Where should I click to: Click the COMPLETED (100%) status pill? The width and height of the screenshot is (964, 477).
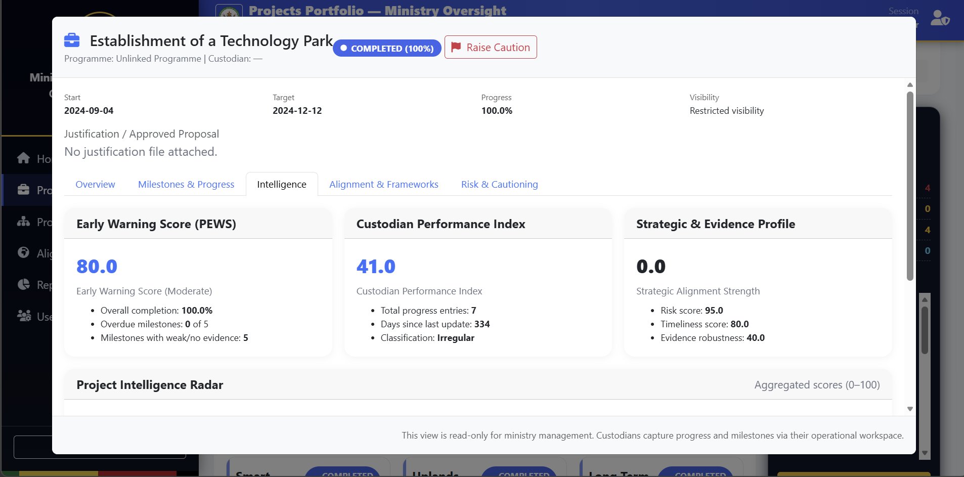coord(386,48)
